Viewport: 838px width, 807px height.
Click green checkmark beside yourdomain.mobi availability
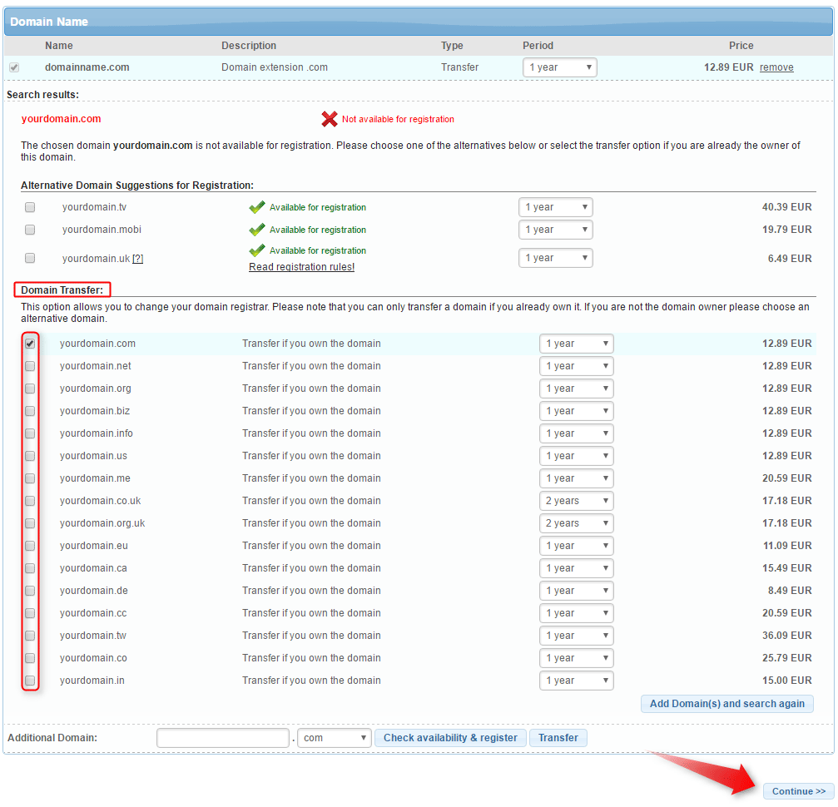(x=257, y=230)
